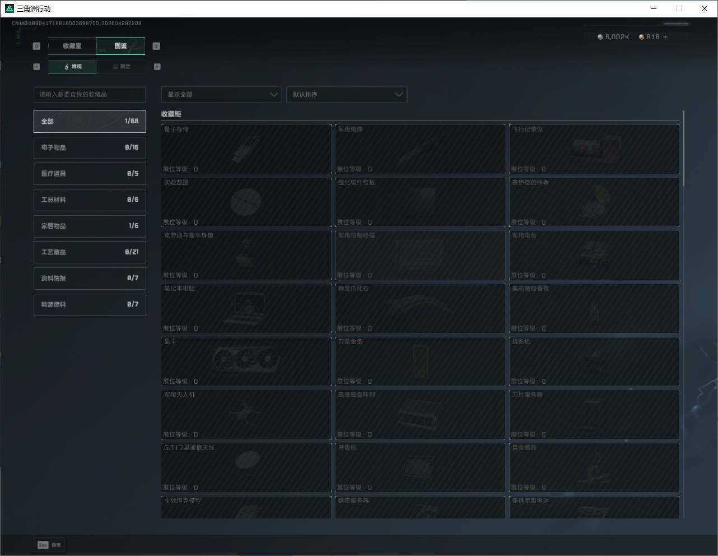Click the 6,002K currency balance

(x=613, y=37)
